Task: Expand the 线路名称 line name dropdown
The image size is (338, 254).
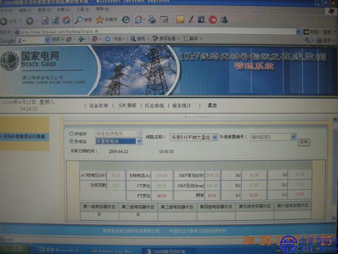Action: [x=215, y=137]
